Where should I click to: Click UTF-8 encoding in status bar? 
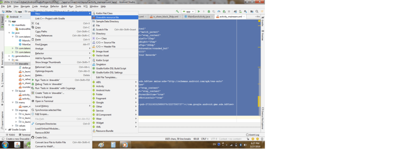pyautogui.click(x=214, y=139)
